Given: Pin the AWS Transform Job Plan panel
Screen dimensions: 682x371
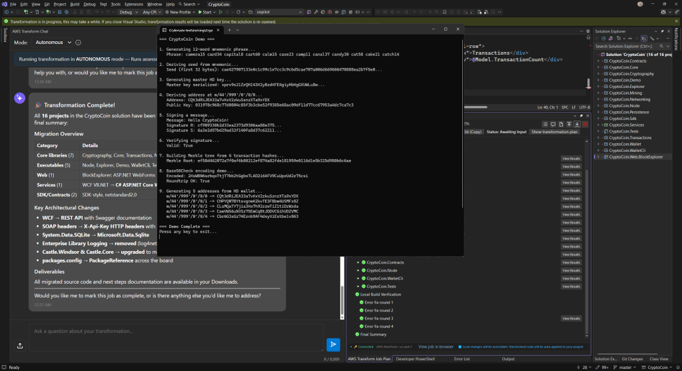Looking at the screenshot, I should [x=581, y=116].
